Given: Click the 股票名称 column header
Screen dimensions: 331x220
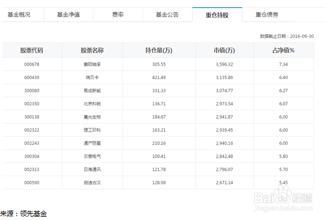Looking at the screenshot, I should 92,51.
